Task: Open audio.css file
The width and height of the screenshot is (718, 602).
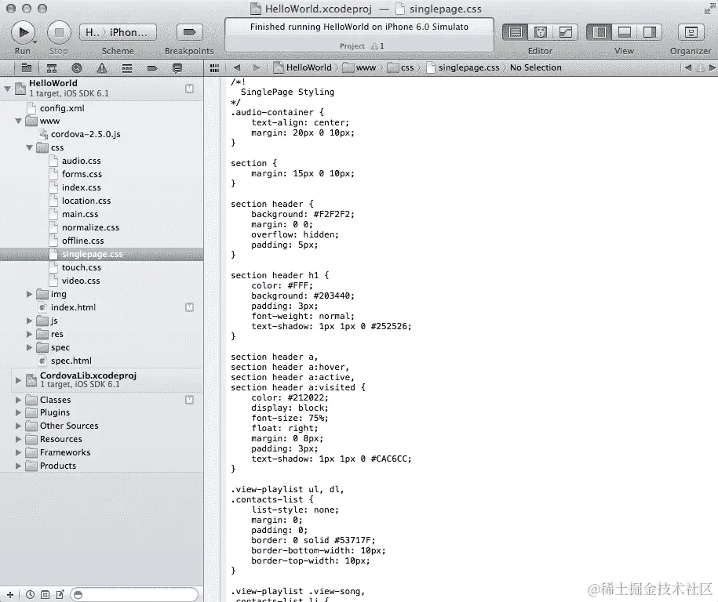Action: pos(81,161)
